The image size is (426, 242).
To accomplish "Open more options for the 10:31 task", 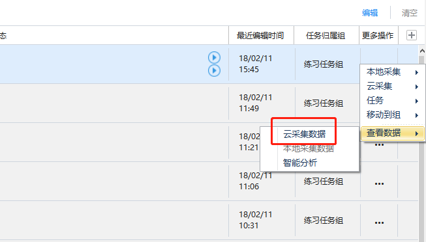I will [379, 222].
